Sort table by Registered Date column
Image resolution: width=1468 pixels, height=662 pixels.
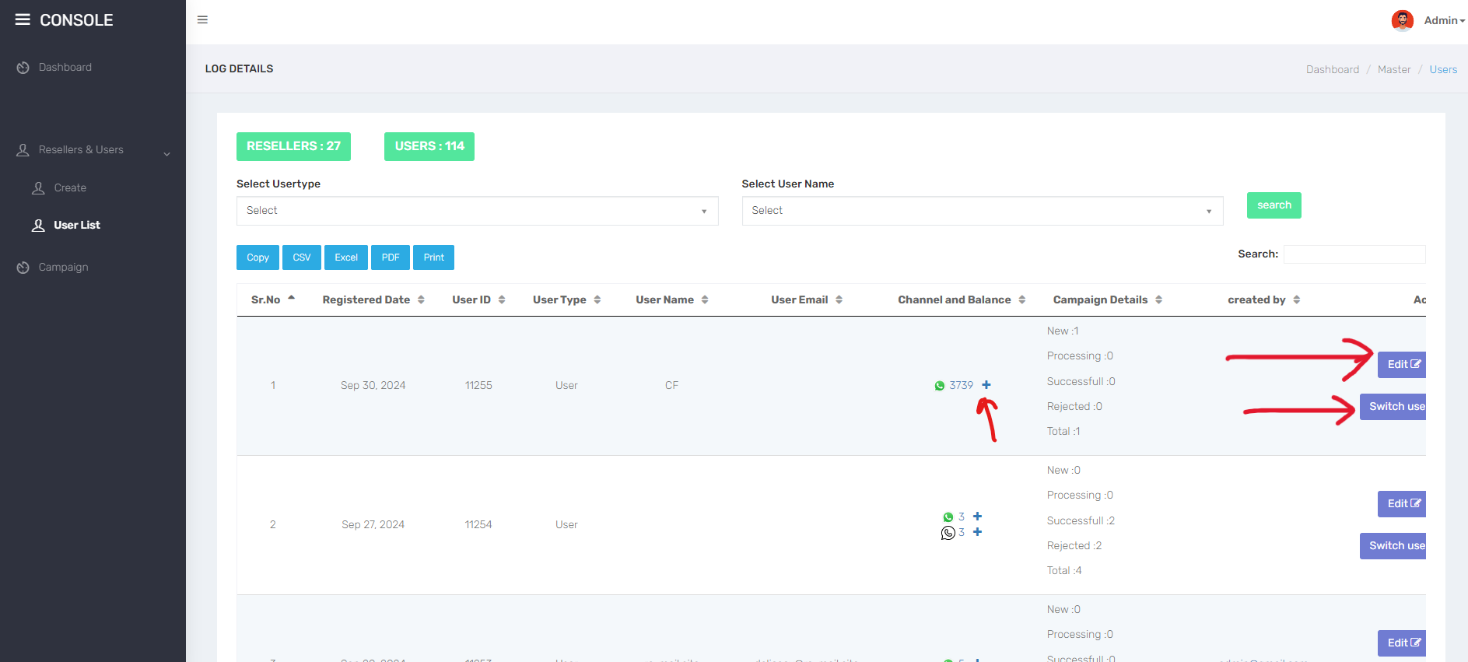373,299
